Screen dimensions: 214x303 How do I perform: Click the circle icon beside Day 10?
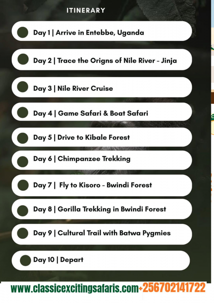point(25,261)
